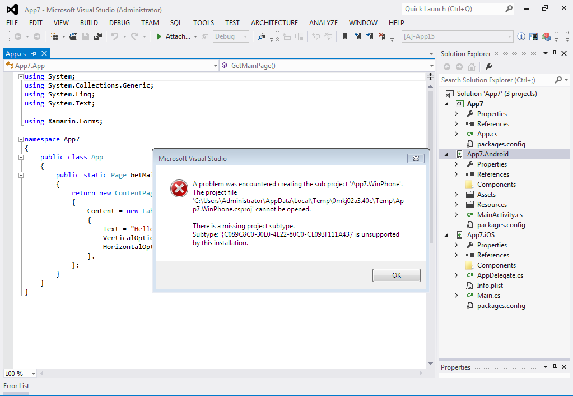Collapse the App7.Android project node
The height and width of the screenshot is (396, 573).
[x=446, y=154]
